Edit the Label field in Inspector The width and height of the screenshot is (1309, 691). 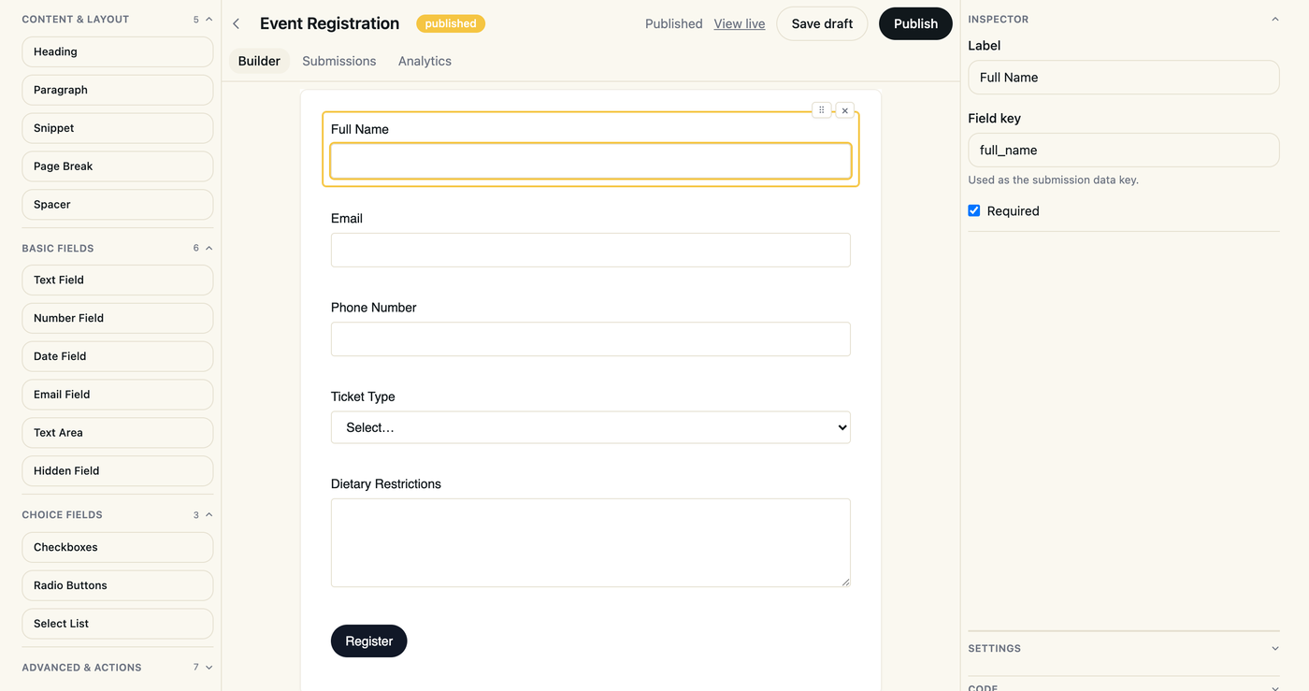(1124, 78)
